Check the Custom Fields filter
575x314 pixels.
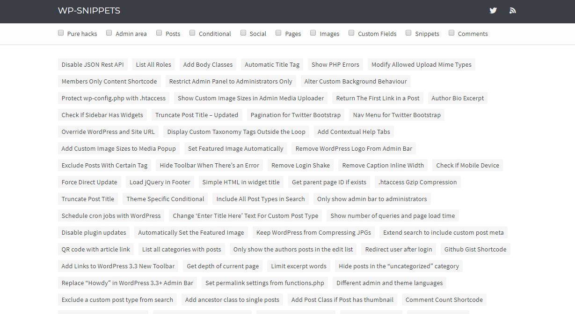pyautogui.click(x=351, y=33)
